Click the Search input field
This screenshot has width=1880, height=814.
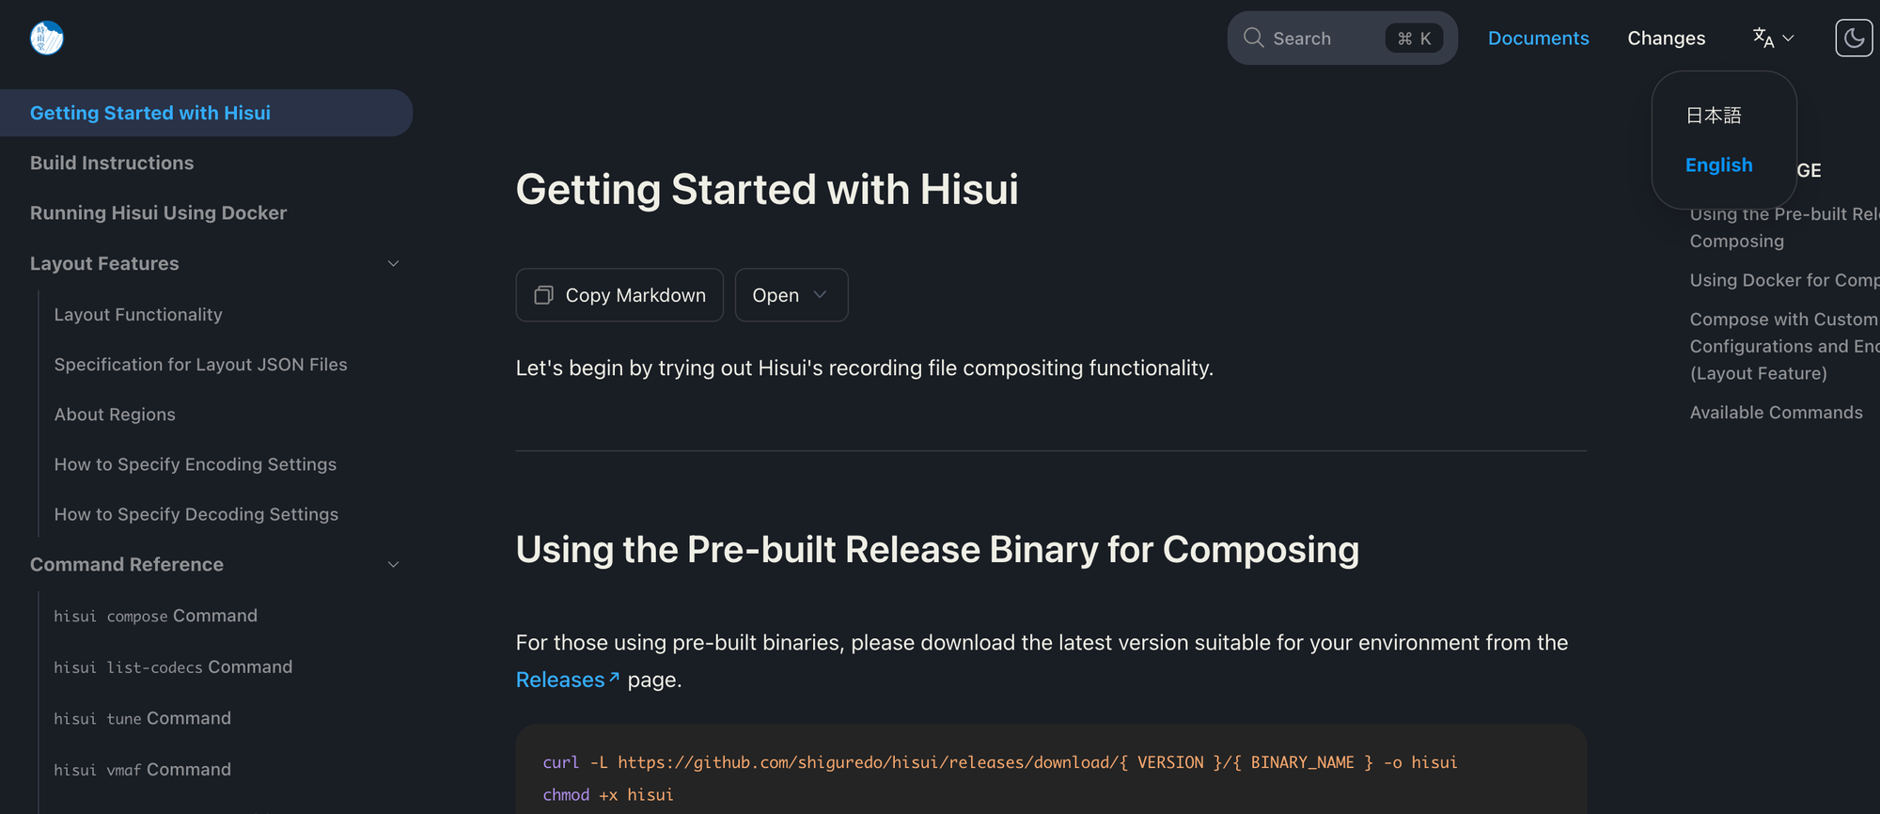tap(1325, 39)
